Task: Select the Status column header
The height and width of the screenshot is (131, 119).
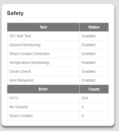Action: pyautogui.click(x=94, y=27)
